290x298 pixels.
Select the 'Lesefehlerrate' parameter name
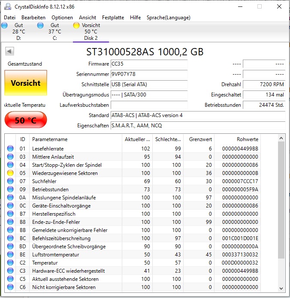[48, 149]
